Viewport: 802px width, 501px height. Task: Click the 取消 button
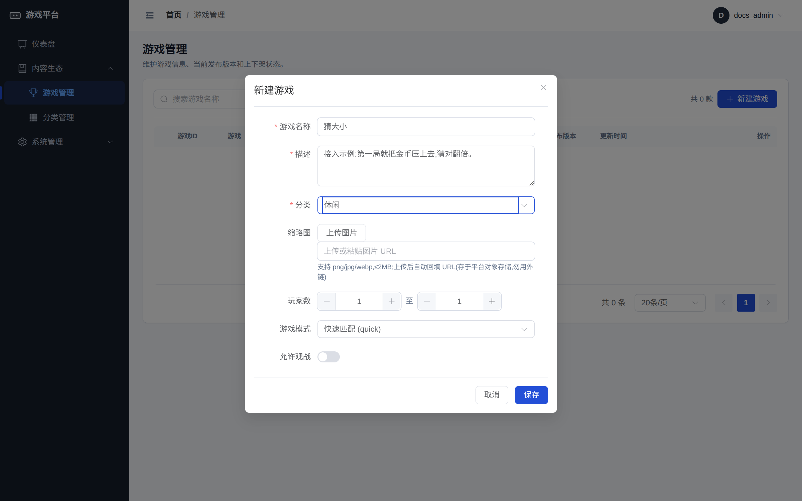[x=492, y=395]
